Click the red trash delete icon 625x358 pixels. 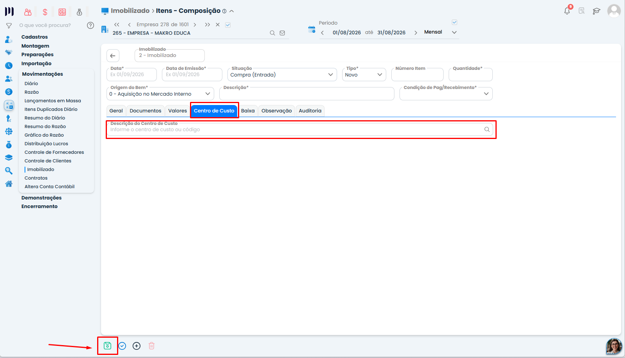[151, 346]
